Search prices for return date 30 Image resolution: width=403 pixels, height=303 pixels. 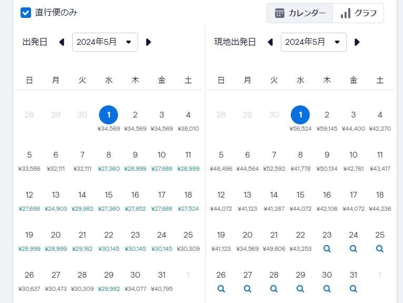pos(327,289)
